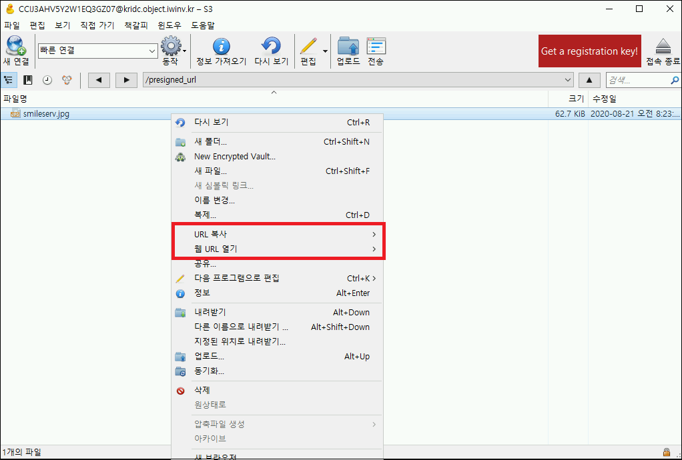Sort by the 수정일 column header

pos(635,99)
